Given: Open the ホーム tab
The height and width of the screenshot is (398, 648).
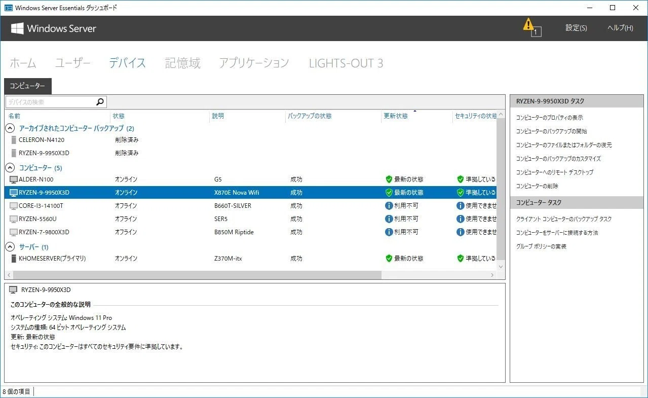Looking at the screenshot, I should pos(23,63).
